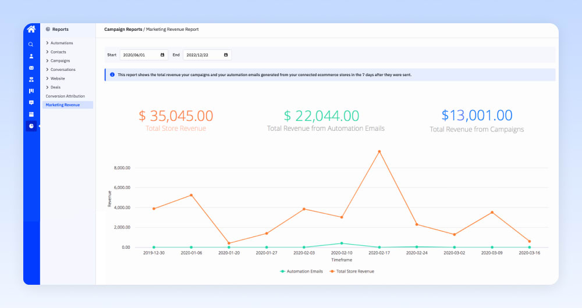Toggle Automation Emails series in legend
The image size is (582, 308).
tap(301, 271)
